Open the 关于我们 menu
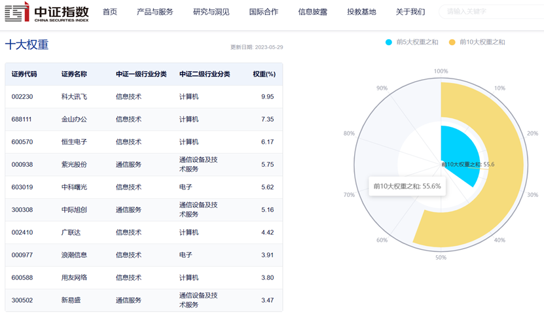 point(410,12)
